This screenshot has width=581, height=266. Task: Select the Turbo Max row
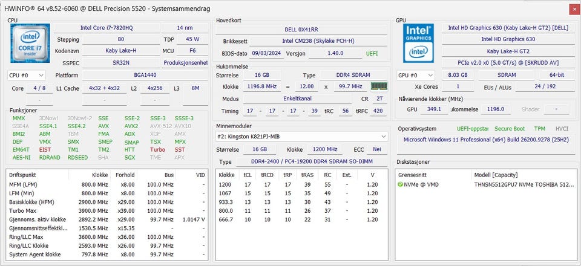tap(107, 211)
